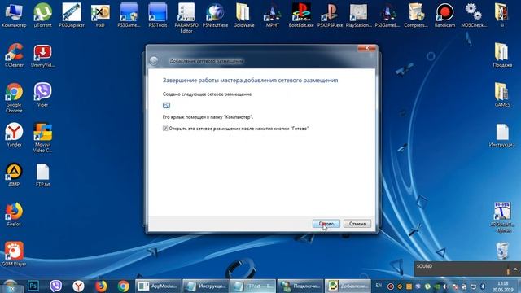521x293 pixels.
Task: Open Viber desktop shortcut
Action: (42, 94)
